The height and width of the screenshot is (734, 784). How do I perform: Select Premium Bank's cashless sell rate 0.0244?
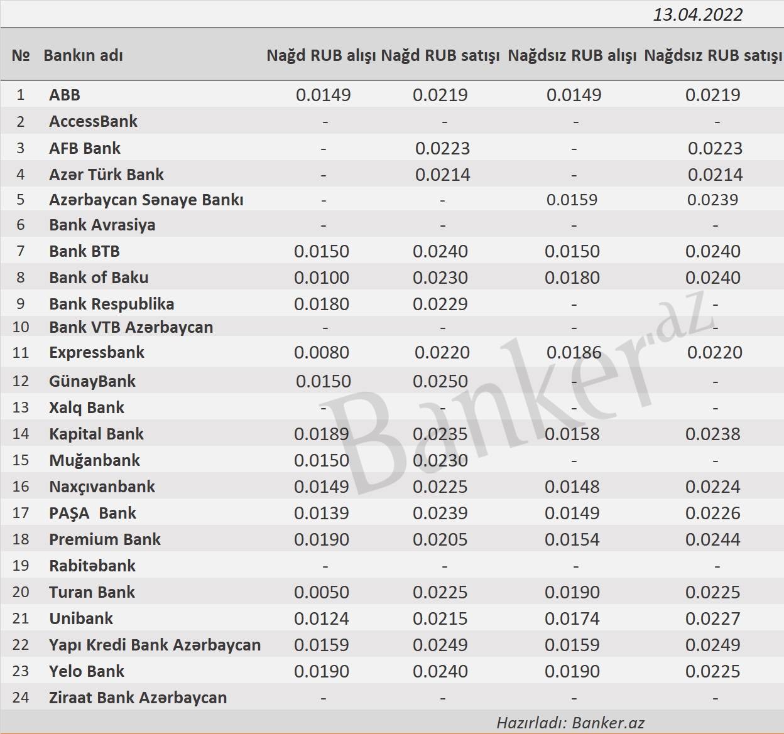pos(713,539)
